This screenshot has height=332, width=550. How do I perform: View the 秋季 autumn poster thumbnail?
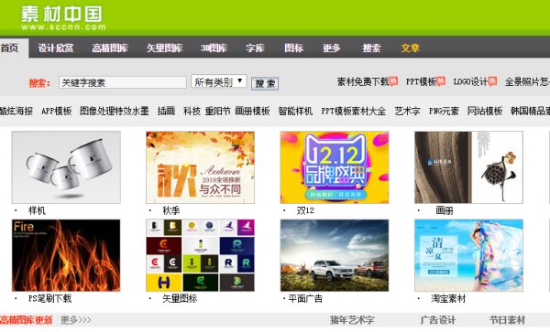pos(200,167)
